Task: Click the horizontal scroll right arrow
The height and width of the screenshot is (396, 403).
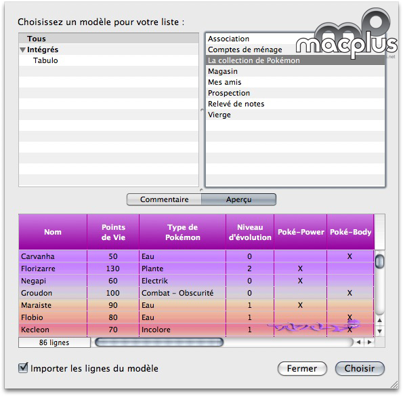Action: tap(370, 342)
